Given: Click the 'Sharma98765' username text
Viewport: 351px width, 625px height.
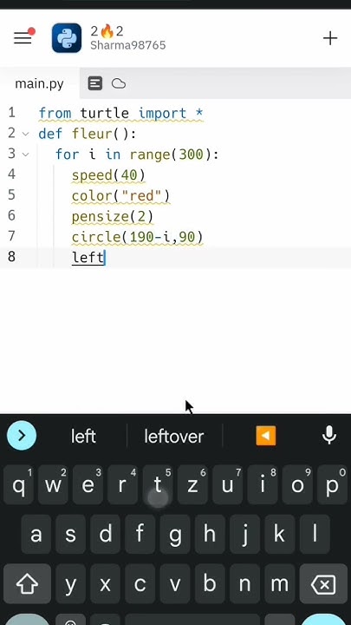Looking at the screenshot, I should tap(127, 45).
